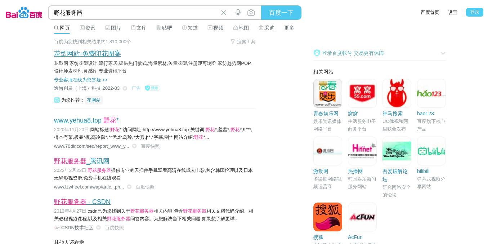Open 百度首页 link

[430, 12]
